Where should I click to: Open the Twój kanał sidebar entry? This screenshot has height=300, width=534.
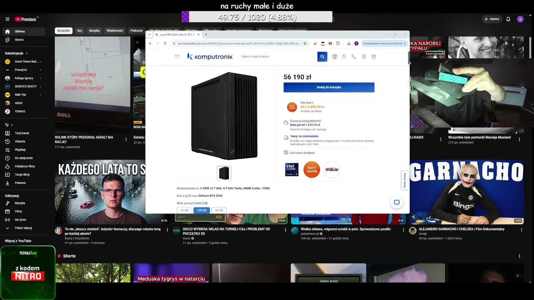click(x=22, y=133)
